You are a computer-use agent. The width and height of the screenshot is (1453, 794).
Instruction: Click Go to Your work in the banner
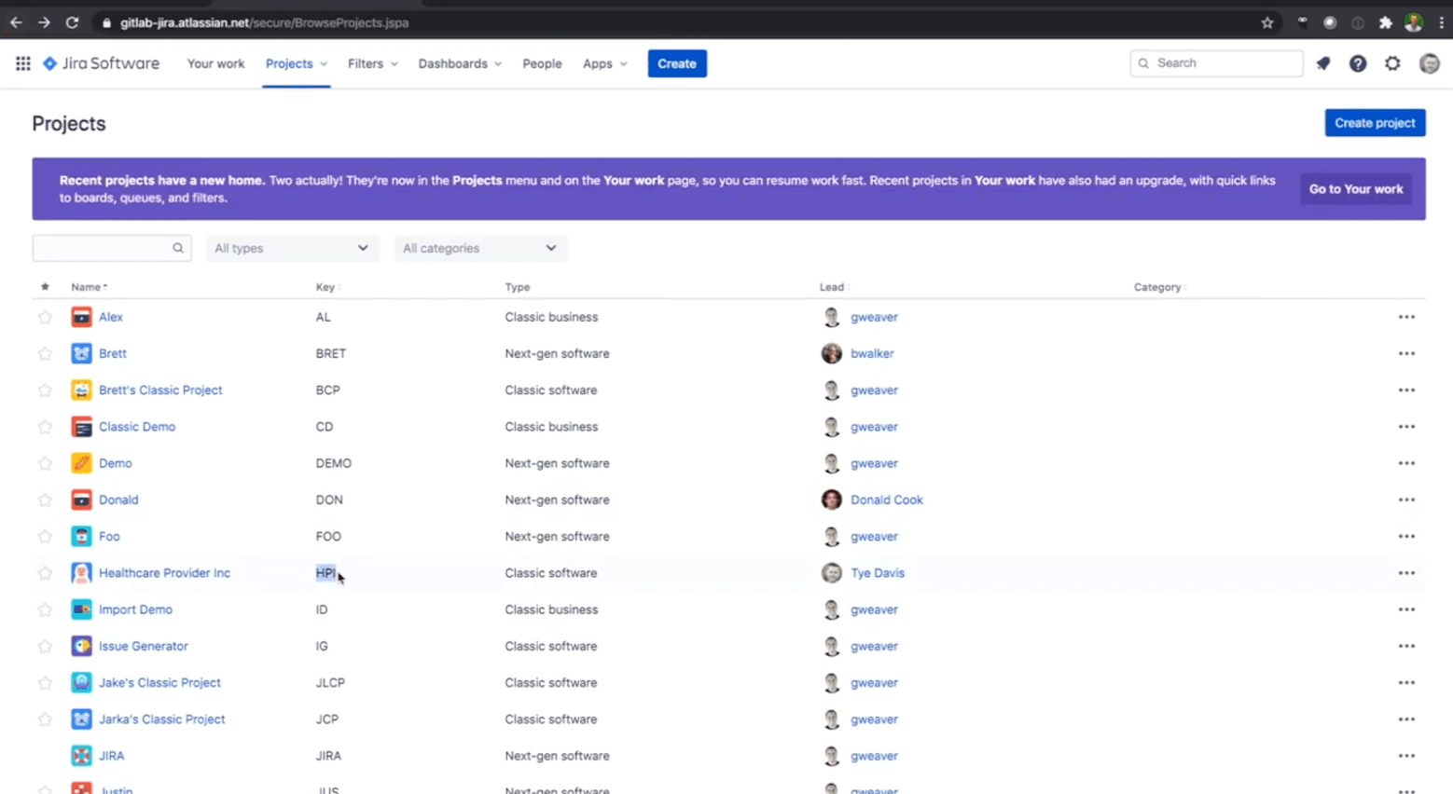click(1356, 188)
